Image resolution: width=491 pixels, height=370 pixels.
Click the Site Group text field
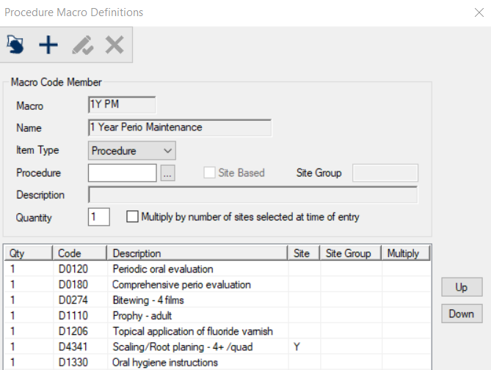tap(385, 173)
